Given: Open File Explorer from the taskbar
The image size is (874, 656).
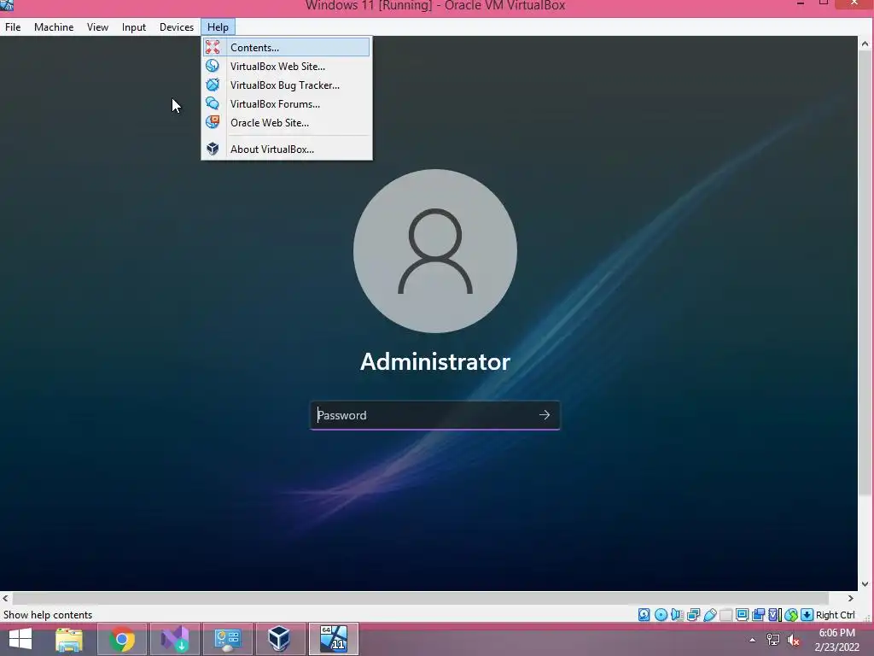Looking at the screenshot, I should (x=69, y=639).
